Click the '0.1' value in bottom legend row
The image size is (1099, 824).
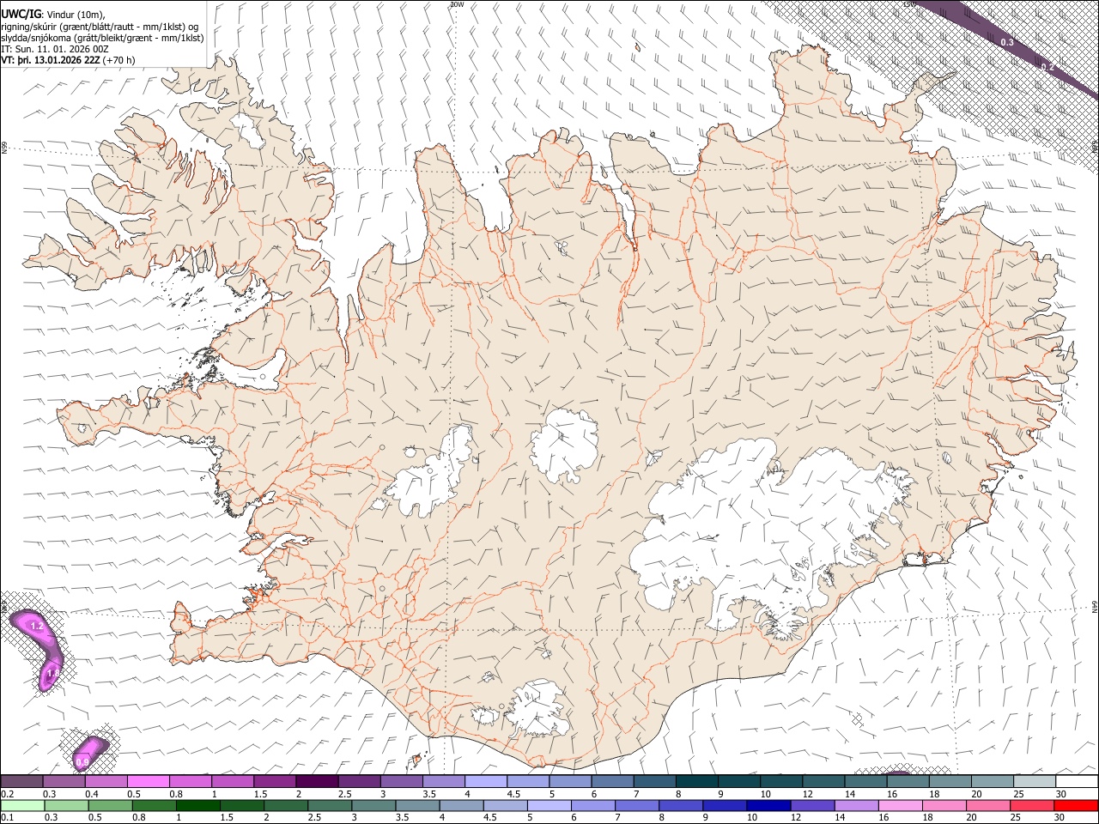click(7, 817)
